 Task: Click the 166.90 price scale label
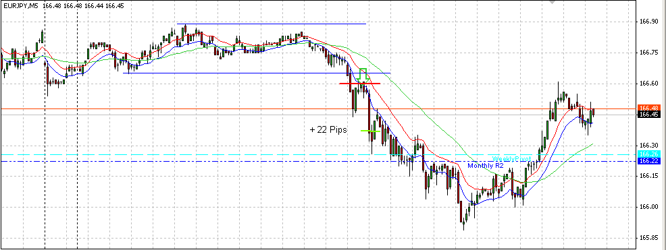[649, 22]
